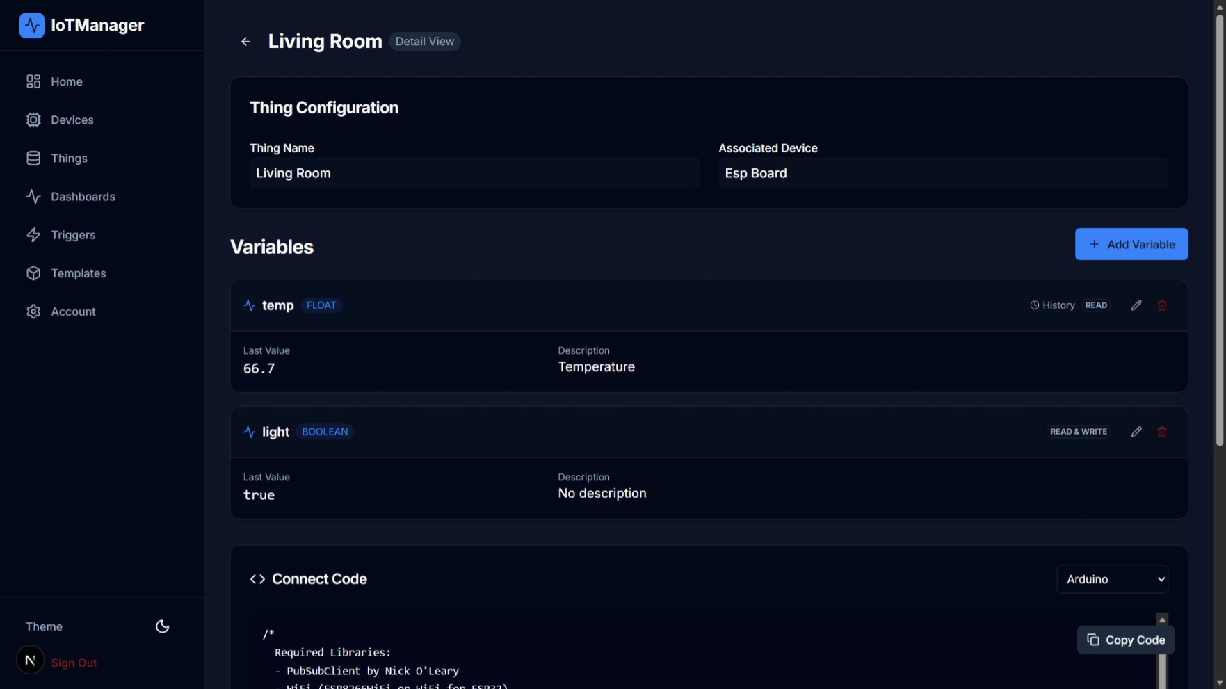The height and width of the screenshot is (689, 1226).
Task: Click the READ permission badge
Action: (x=1096, y=305)
